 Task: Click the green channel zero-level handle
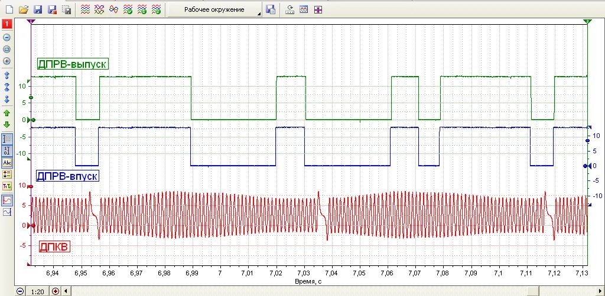click(31, 120)
